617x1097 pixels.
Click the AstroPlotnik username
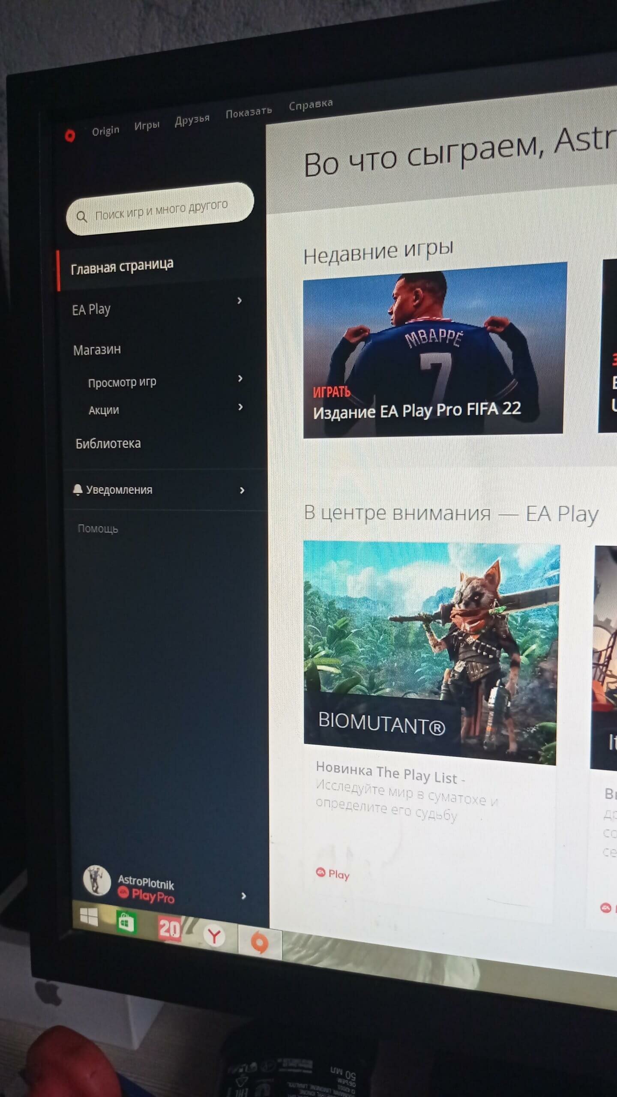coord(146,882)
